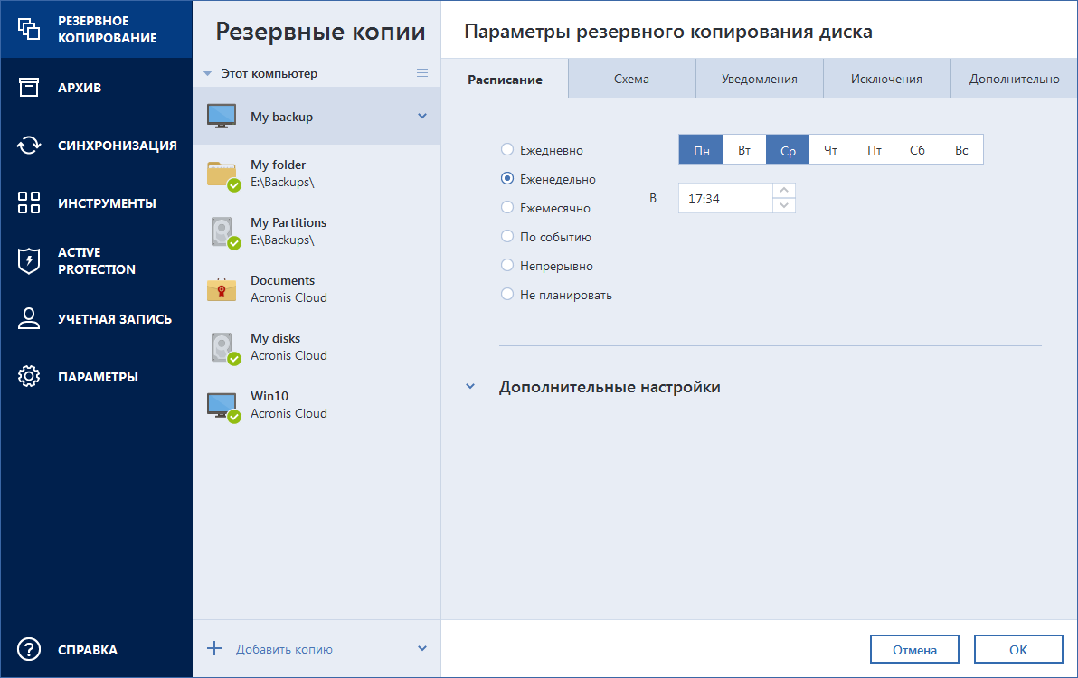Click the Отмена button

(x=914, y=648)
